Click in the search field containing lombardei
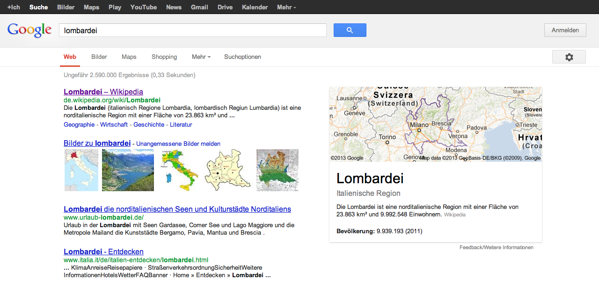This screenshot has width=599, height=287. [192, 30]
